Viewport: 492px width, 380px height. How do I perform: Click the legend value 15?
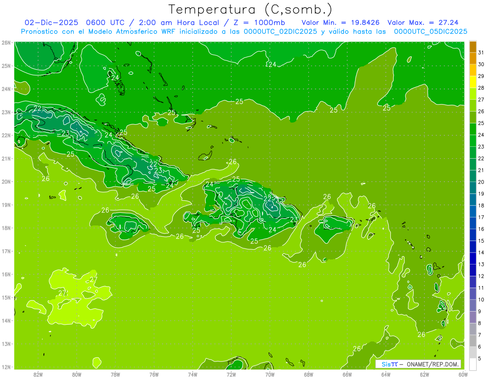tap(481, 241)
